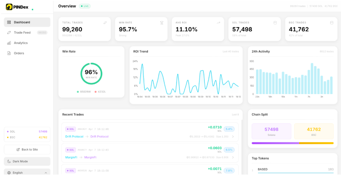Expand the English language selector
Viewport: 341px width, 181px height.
pos(27,173)
